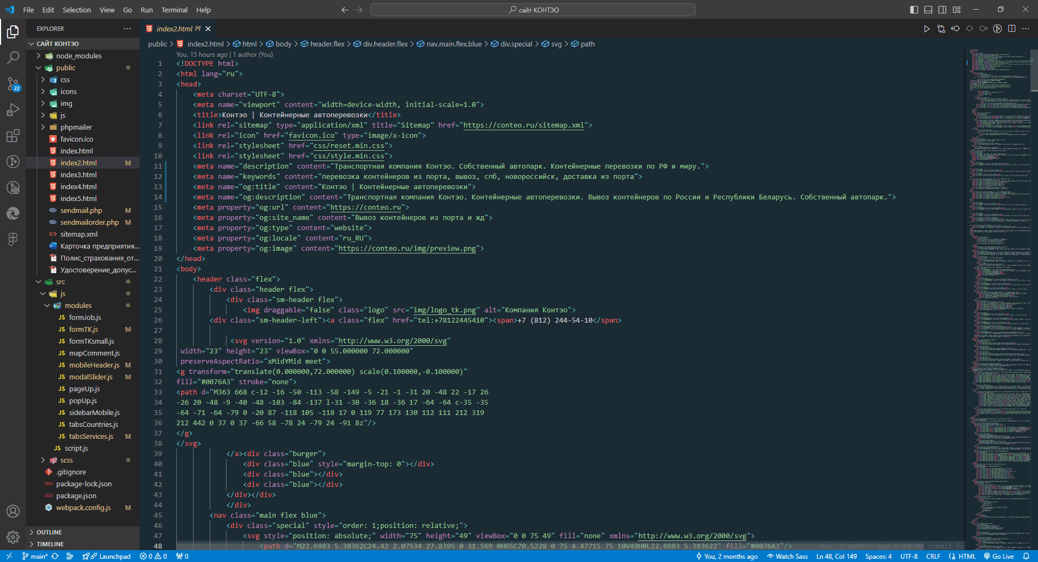Click the Ln 48, Col 149 position indicator
Viewport: 1038px width, 562px height.
pyautogui.click(x=836, y=556)
